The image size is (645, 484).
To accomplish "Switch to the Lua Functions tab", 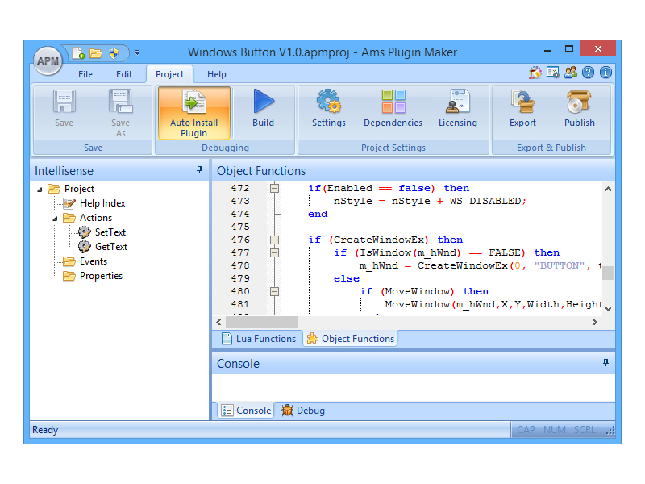I will click(x=259, y=339).
